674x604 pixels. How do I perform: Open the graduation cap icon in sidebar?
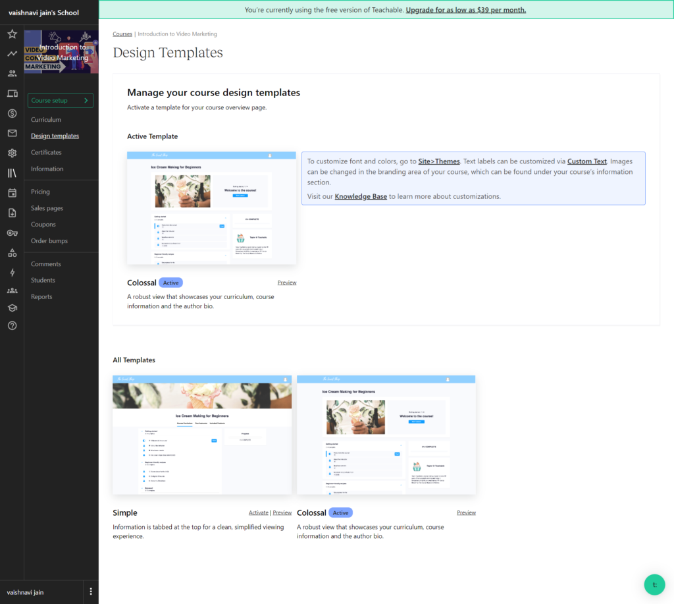[x=12, y=307]
